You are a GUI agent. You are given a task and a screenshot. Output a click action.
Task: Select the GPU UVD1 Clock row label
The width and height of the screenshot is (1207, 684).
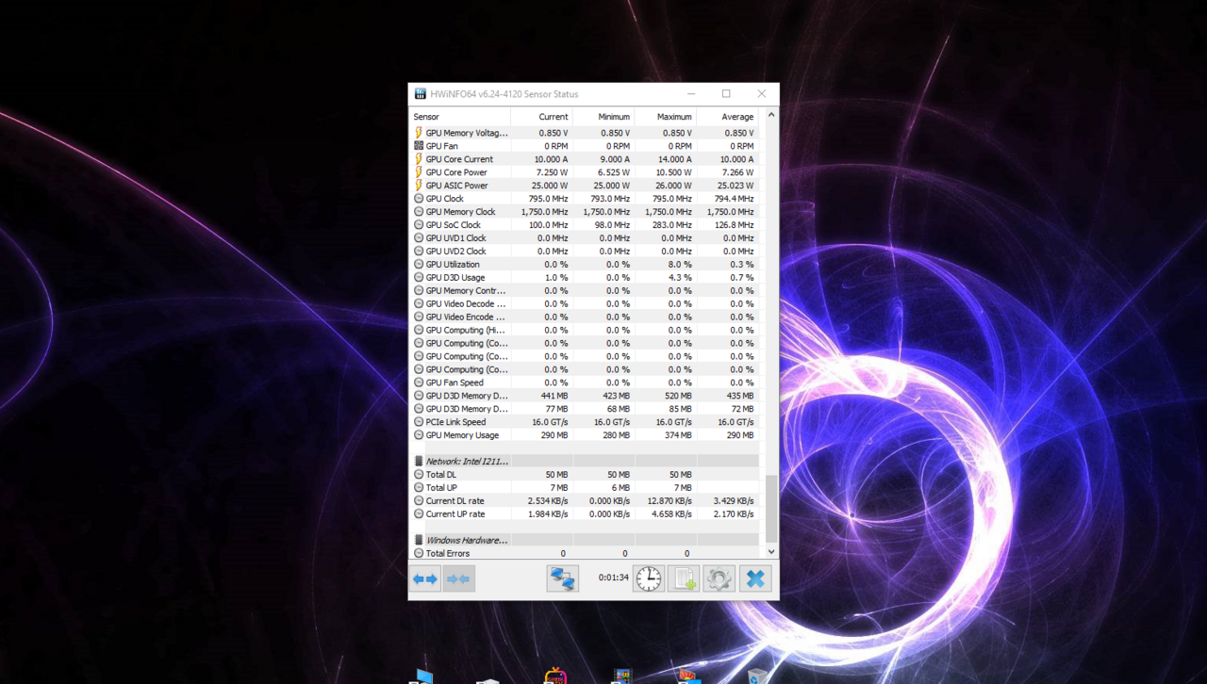455,238
